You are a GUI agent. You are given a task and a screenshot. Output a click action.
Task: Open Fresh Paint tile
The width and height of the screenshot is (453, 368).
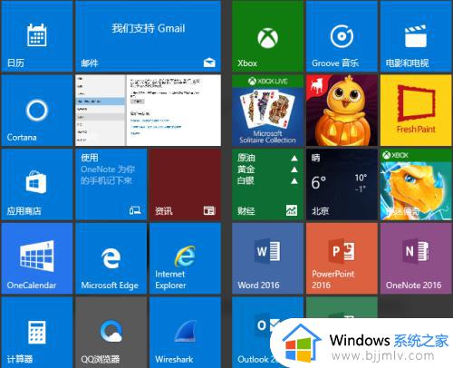pyautogui.click(x=417, y=111)
